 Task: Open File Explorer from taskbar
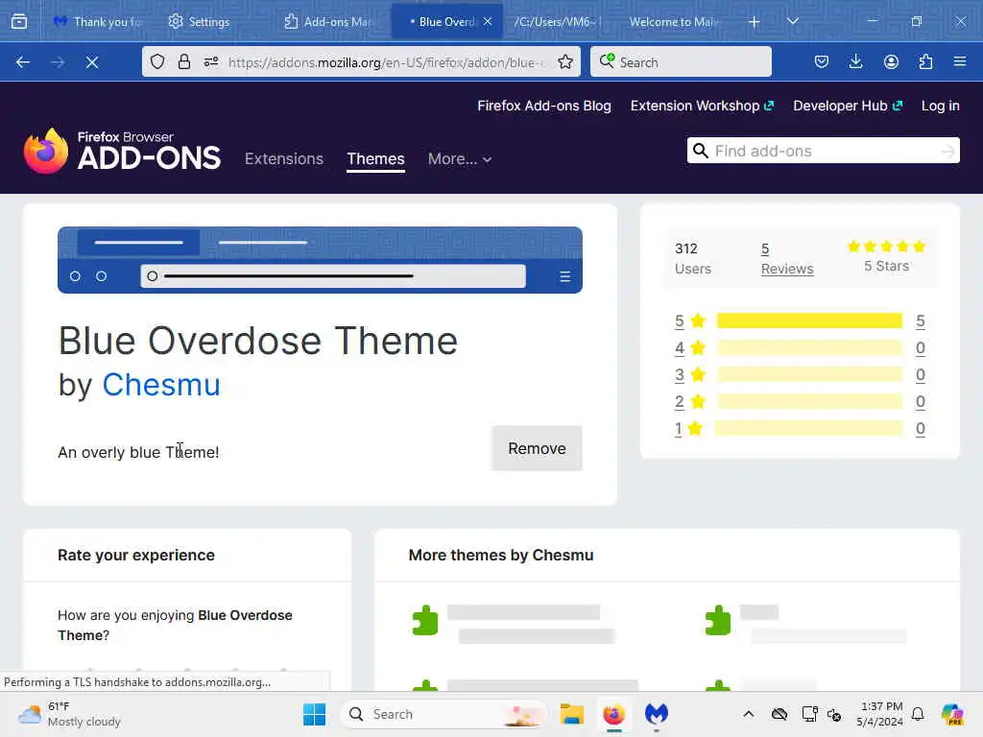point(572,714)
